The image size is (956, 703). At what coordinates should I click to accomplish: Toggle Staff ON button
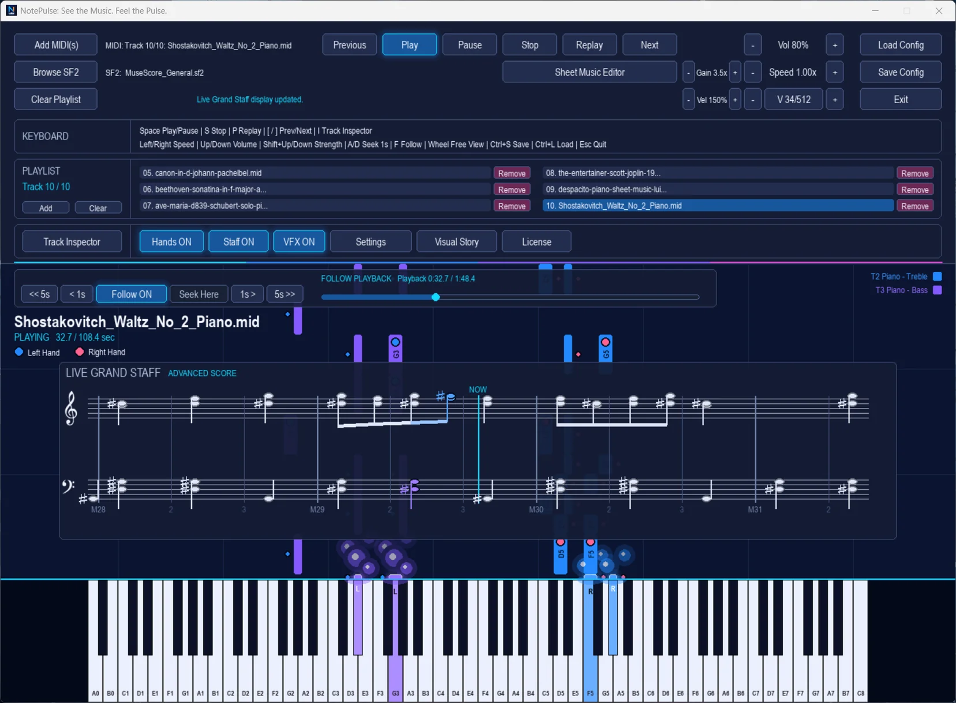coord(239,242)
